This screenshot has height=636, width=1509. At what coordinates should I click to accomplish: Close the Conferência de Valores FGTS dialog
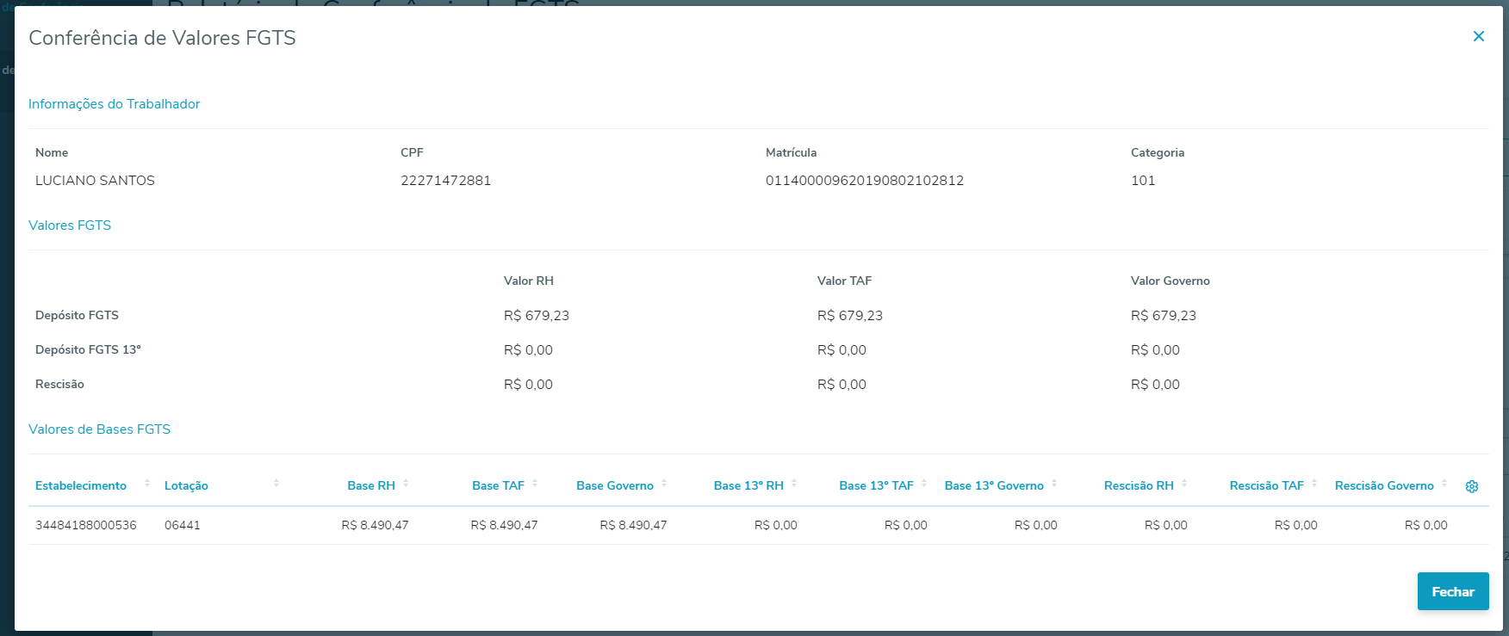(x=1479, y=36)
